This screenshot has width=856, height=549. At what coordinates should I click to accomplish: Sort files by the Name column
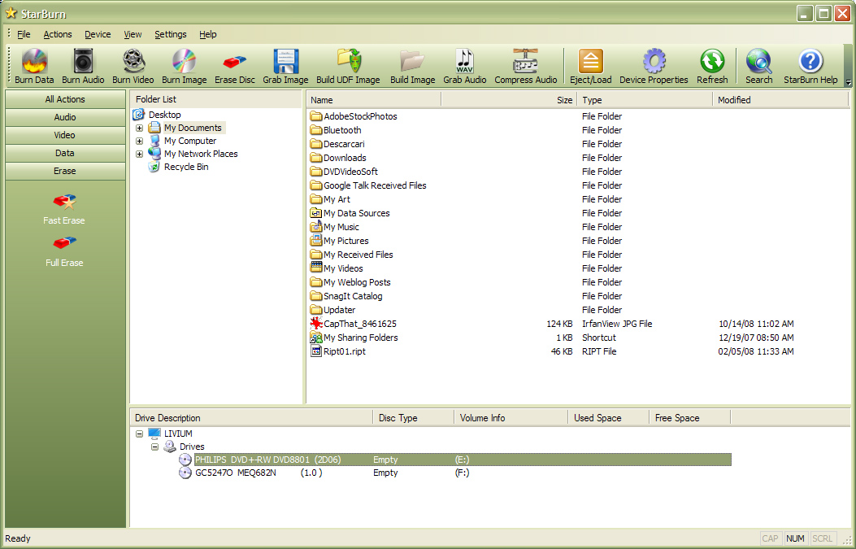pos(374,100)
